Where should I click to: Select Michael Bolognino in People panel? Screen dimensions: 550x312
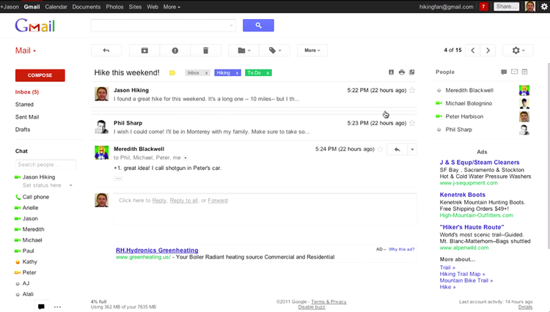(469, 104)
